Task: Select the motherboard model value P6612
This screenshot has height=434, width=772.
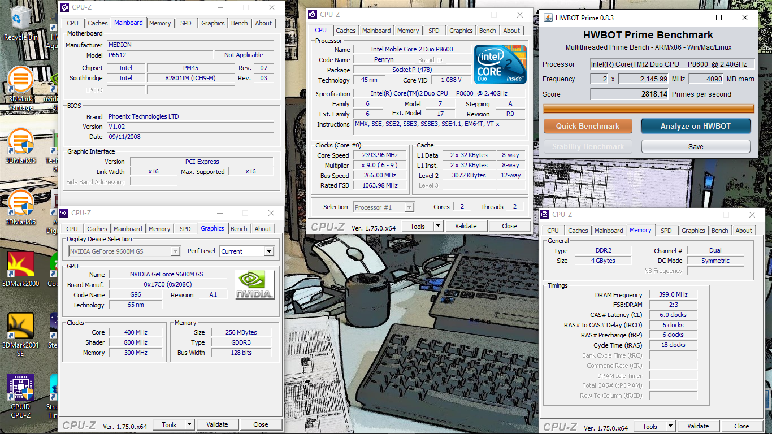Action: point(160,55)
